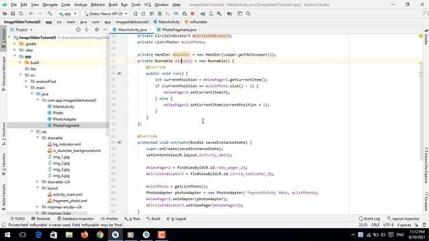This screenshot has width=429, height=241.
Task: Switch to PhotoFragment.java editor tab
Action: (179, 29)
